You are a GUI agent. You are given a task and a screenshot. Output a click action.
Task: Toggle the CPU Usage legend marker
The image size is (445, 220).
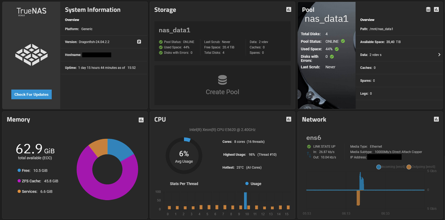(247, 184)
